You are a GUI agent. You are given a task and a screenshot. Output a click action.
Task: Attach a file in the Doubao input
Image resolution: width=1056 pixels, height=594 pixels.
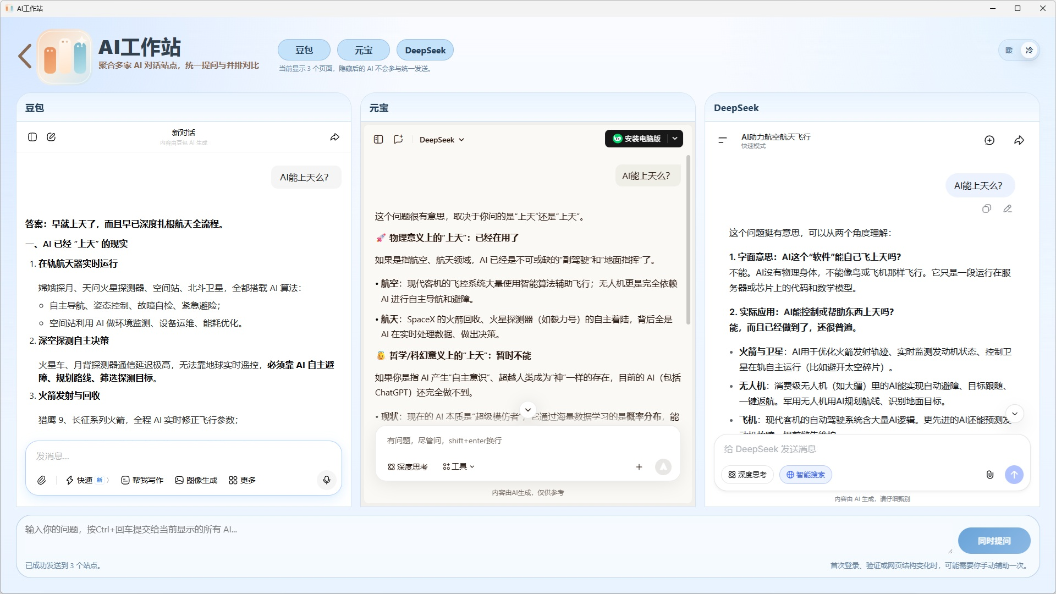[x=42, y=480]
